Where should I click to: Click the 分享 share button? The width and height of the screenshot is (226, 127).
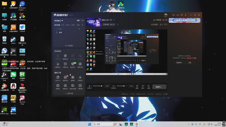(x=165, y=20)
